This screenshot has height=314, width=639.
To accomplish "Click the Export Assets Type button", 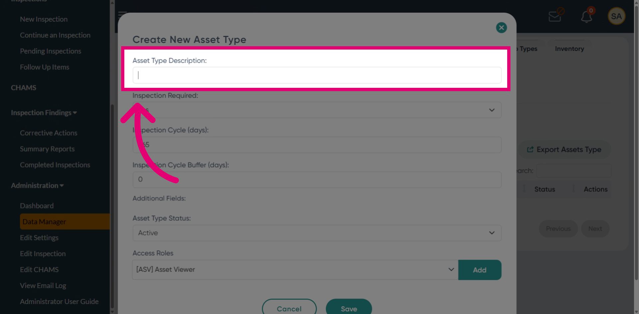I will tap(565, 150).
